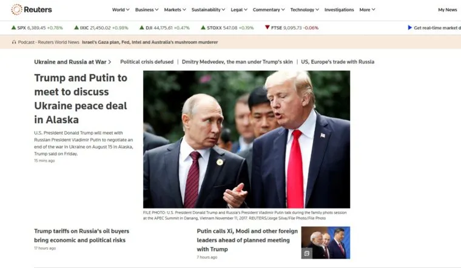
Task: Click the green up arrow beside STOXX
Action: (x=203, y=28)
